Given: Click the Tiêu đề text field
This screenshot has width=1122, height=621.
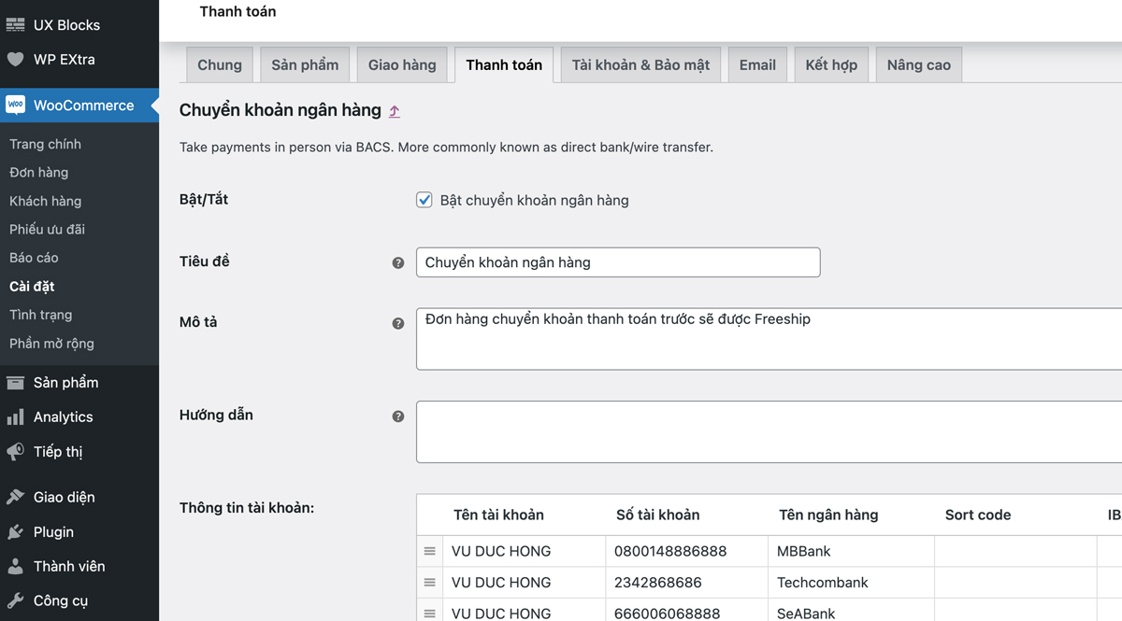Looking at the screenshot, I should tap(617, 262).
